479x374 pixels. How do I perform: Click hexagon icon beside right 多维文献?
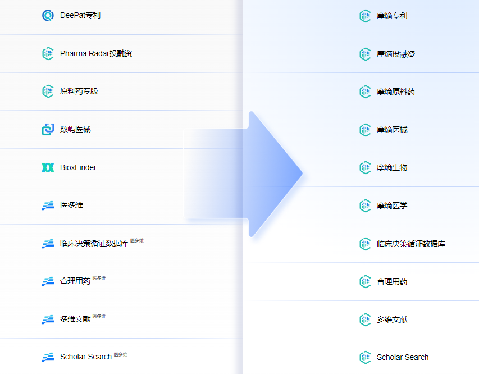click(365, 320)
